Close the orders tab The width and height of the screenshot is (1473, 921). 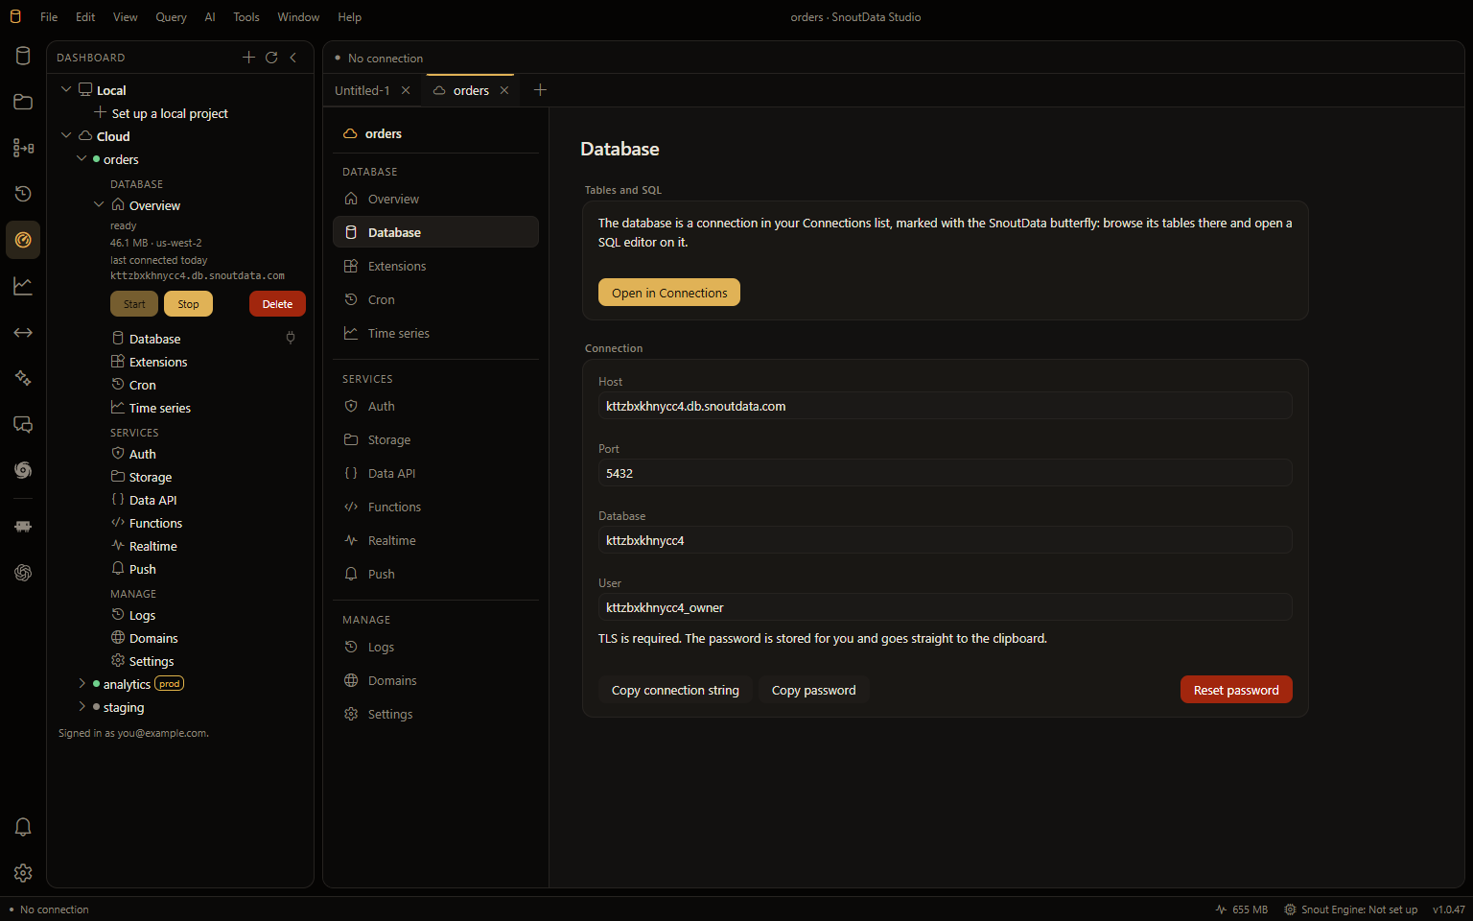pos(504,90)
